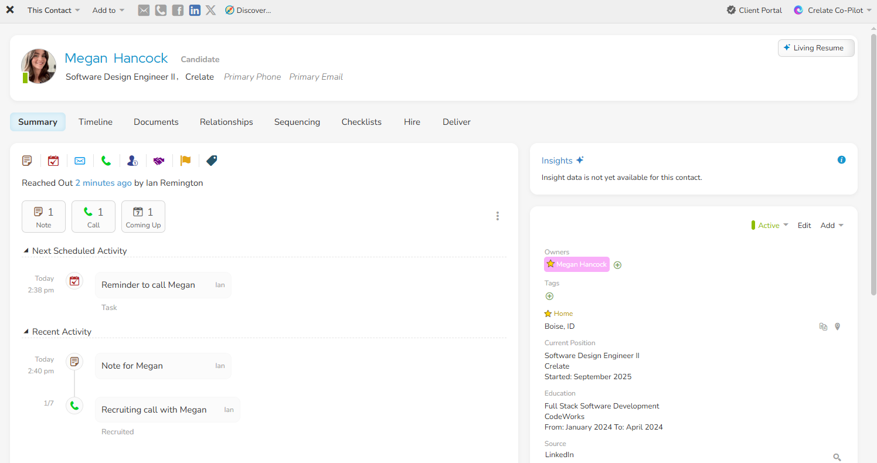Open the handshake engagement icon

pyautogui.click(x=159, y=160)
